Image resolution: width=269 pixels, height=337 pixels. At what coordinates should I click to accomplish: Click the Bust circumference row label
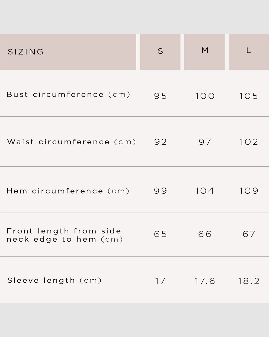pos(69,94)
